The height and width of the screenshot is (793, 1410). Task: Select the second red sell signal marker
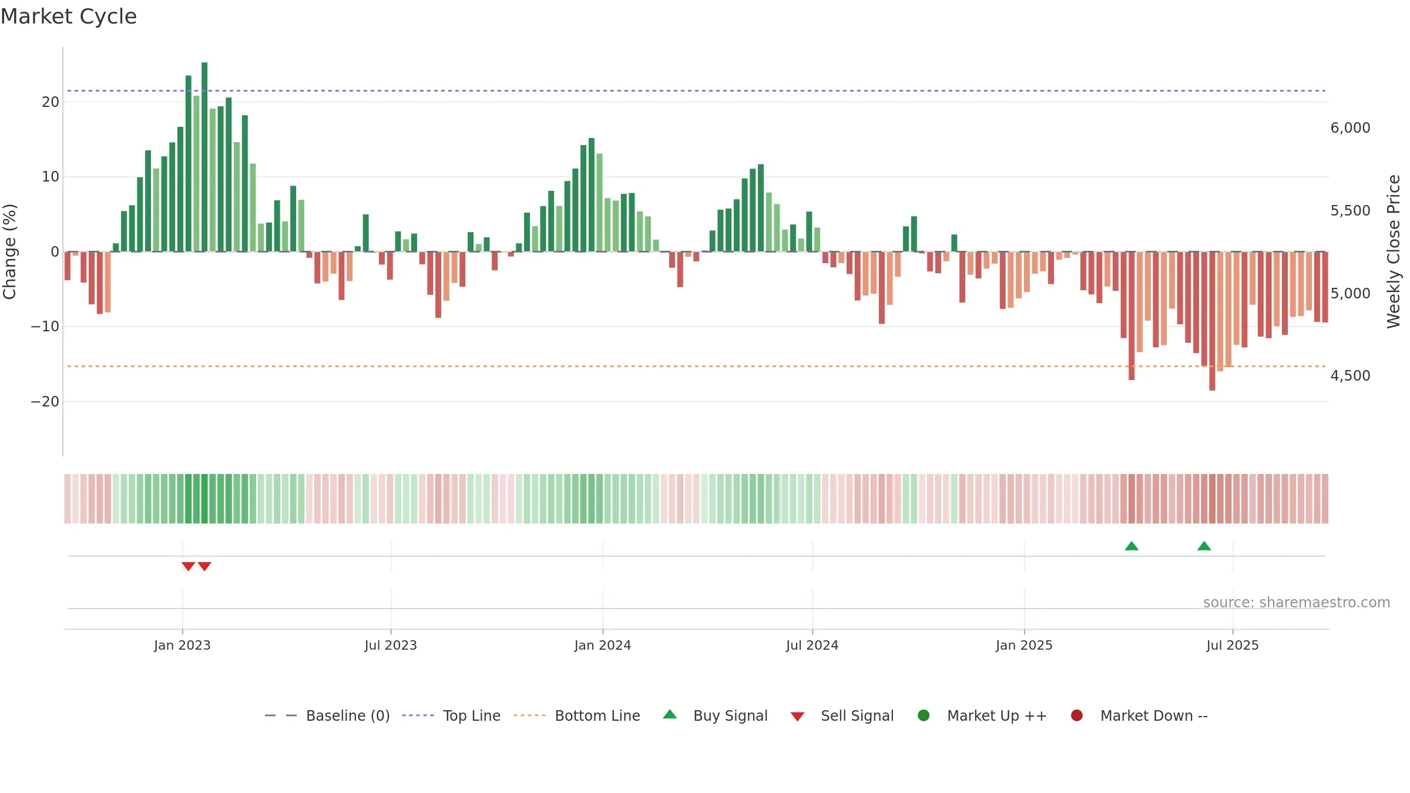coord(204,566)
